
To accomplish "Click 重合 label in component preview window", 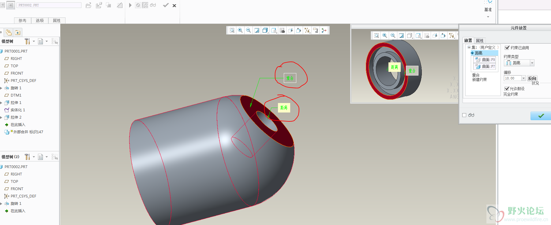I will pyautogui.click(x=412, y=71).
